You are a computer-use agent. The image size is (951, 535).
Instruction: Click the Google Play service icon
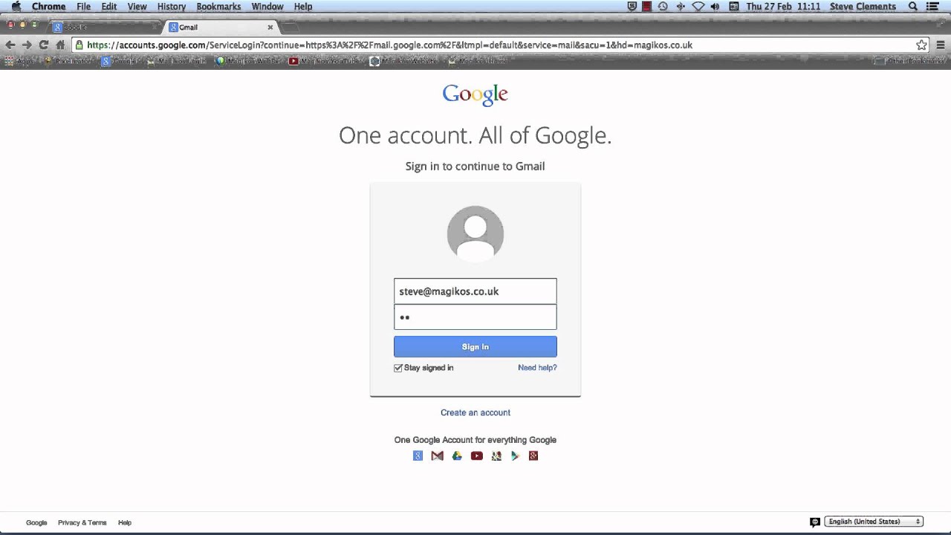(514, 455)
